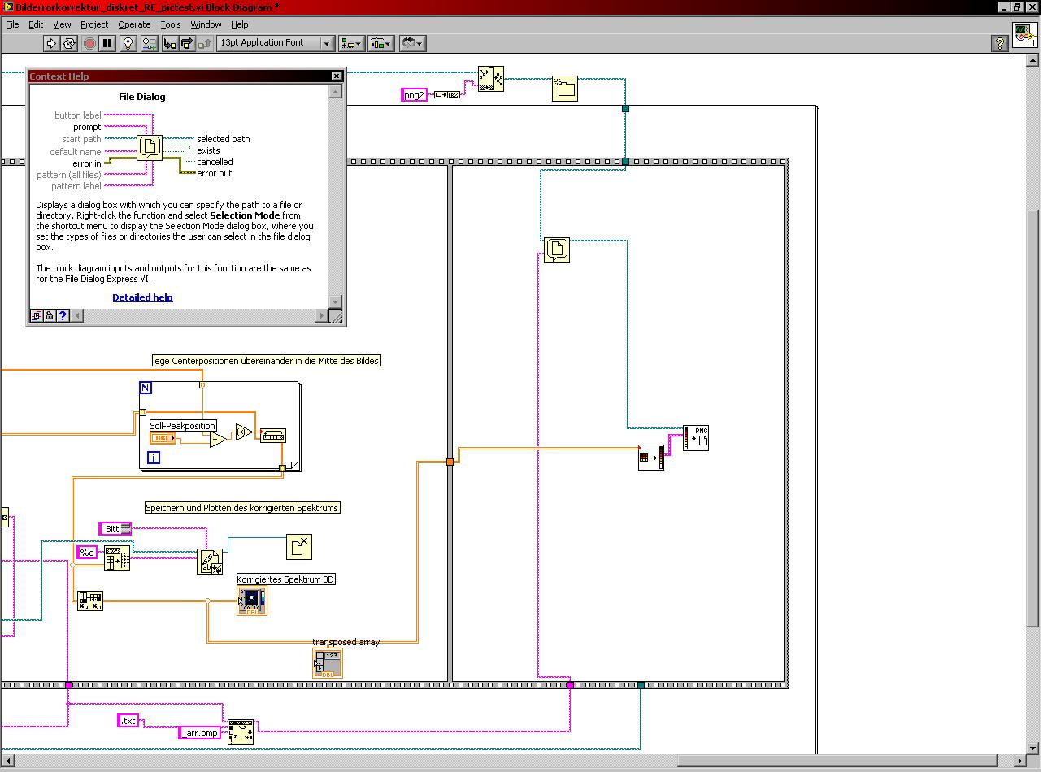Select the negate node after Subtract
1052x772 pixels.
243,431
